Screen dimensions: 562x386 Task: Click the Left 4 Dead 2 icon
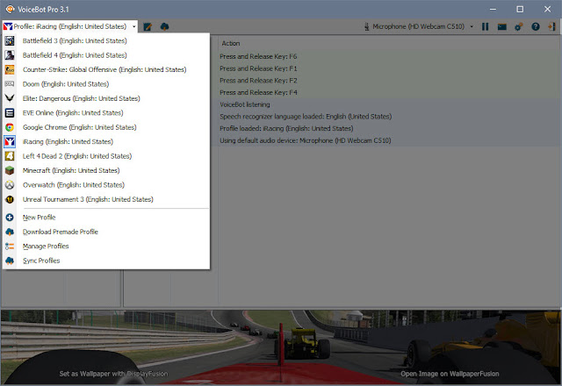tap(10, 156)
